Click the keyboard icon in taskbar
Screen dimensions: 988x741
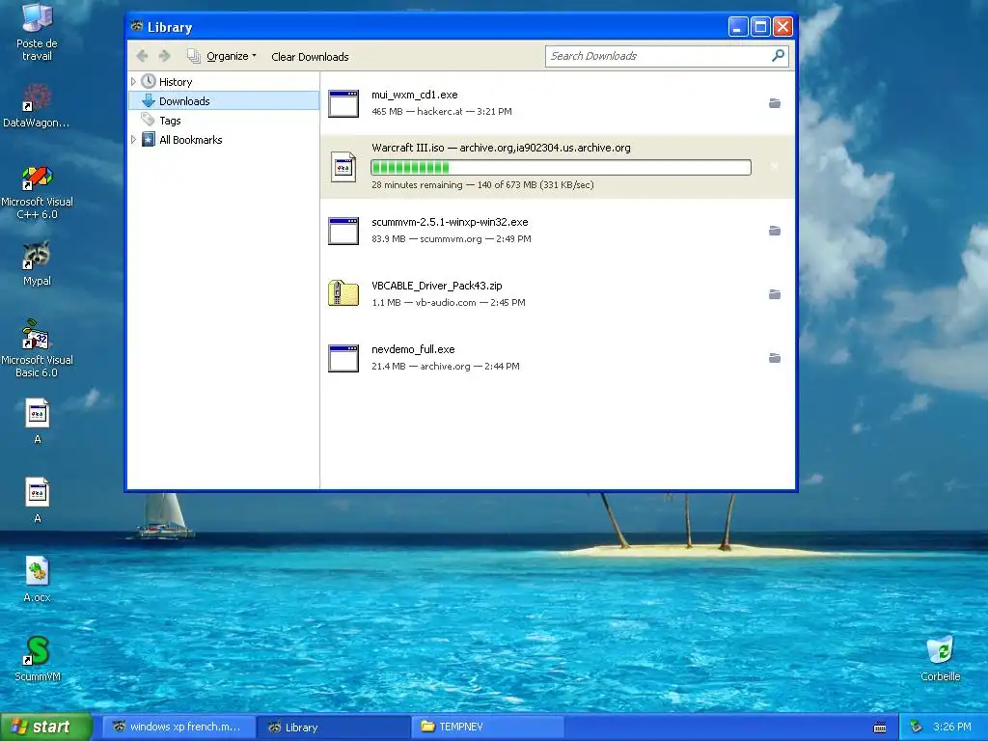880,727
